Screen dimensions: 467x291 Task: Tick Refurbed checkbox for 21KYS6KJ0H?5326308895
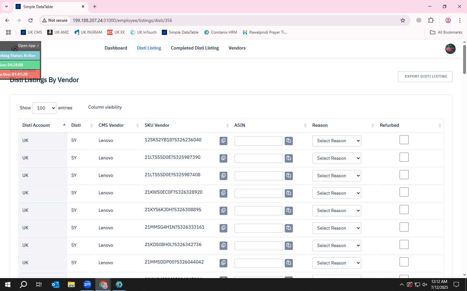404,210
